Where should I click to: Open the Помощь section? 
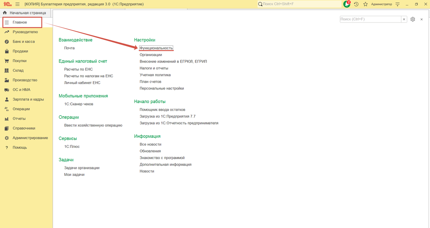point(20,147)
